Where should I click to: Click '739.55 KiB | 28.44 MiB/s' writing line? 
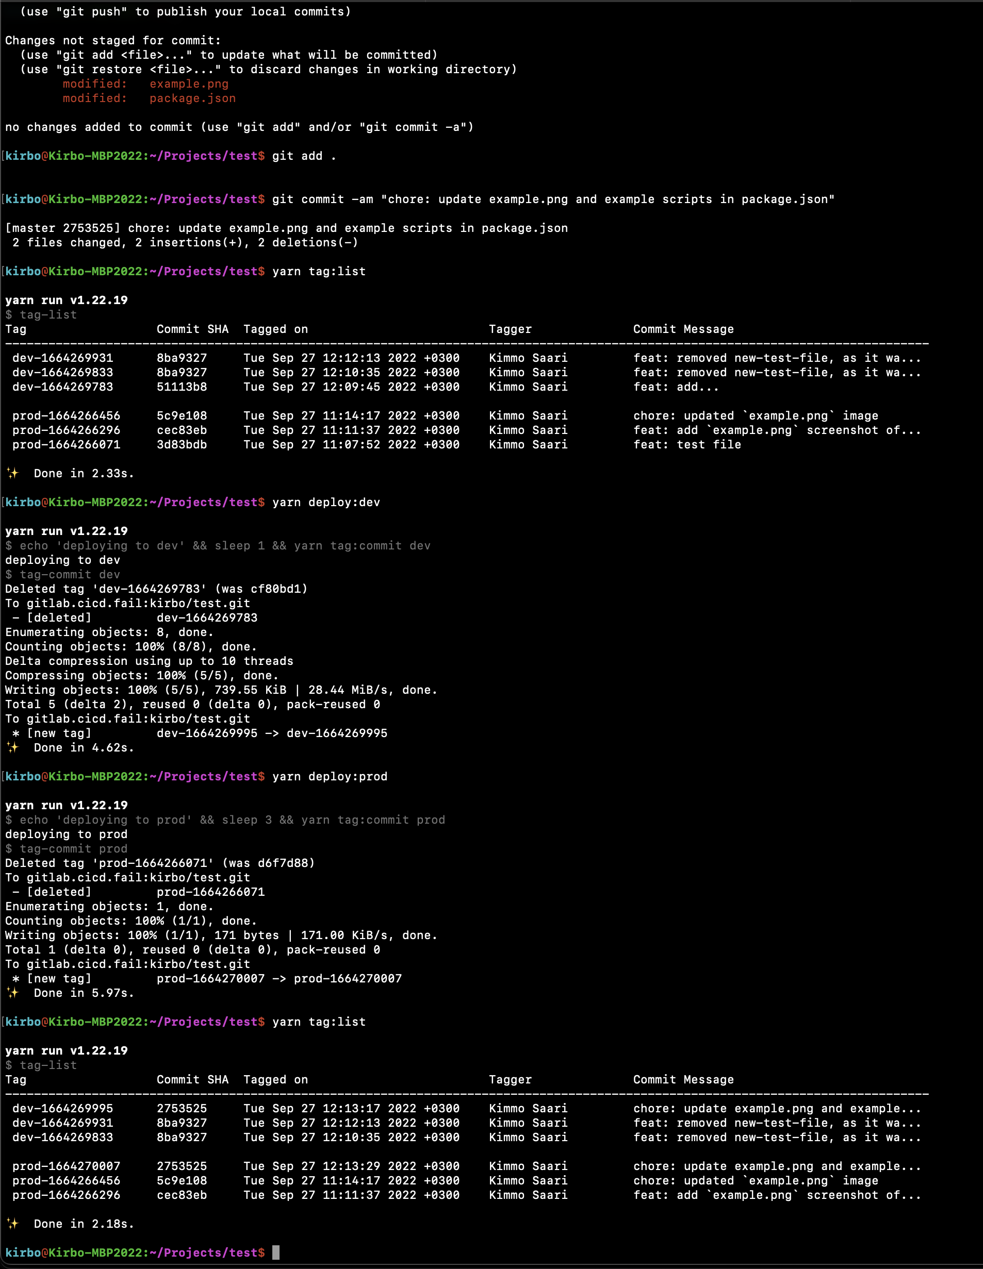[221, 690]
